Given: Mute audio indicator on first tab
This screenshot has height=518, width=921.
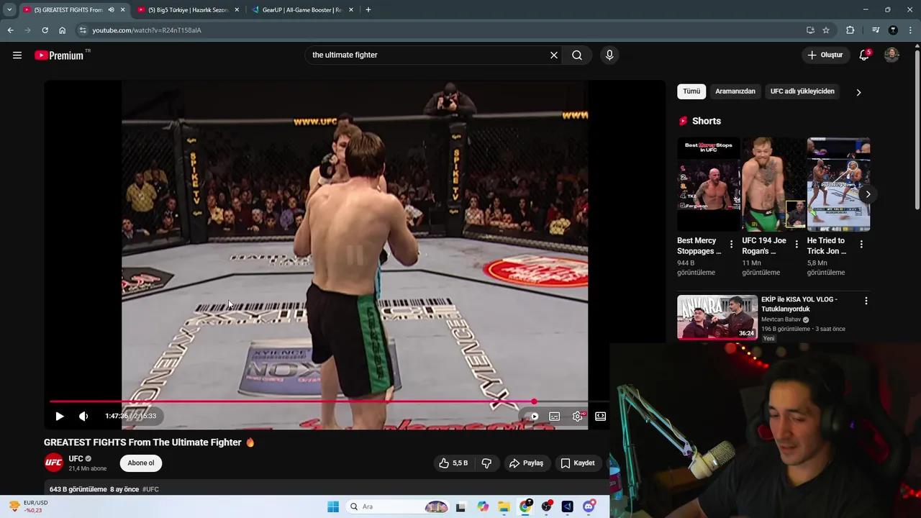Looking at the screenshot, I should pos(111,10).
